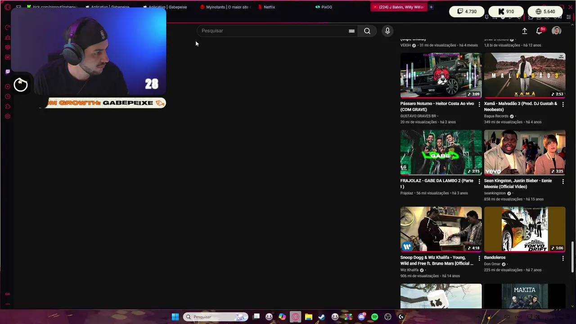Switch to J Balvin YouTube tab

pos(398,7)
